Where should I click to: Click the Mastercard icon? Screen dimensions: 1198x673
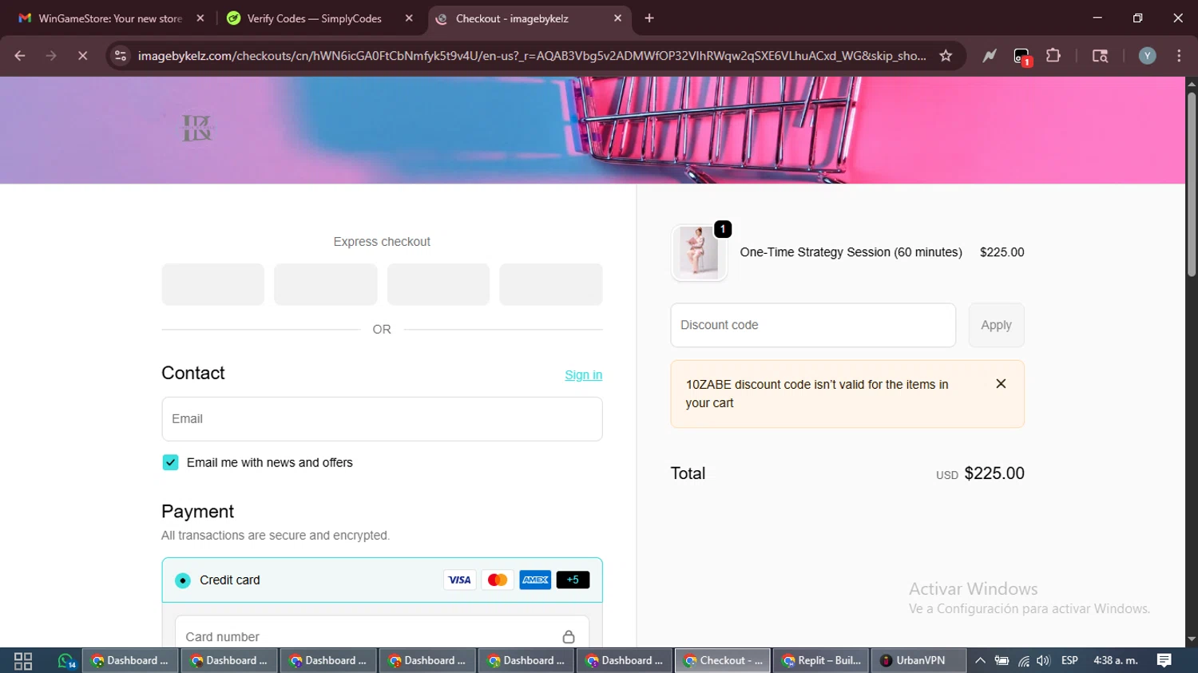pyautogui.click(x=498, y=580)
